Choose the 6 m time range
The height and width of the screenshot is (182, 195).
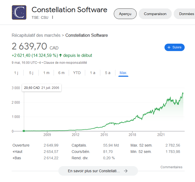tap(61, 73)
